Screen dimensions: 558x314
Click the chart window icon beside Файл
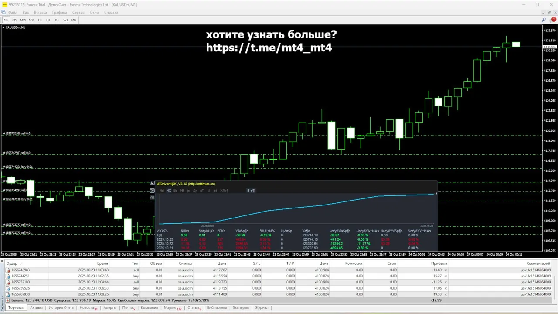(x=3, y=12)
